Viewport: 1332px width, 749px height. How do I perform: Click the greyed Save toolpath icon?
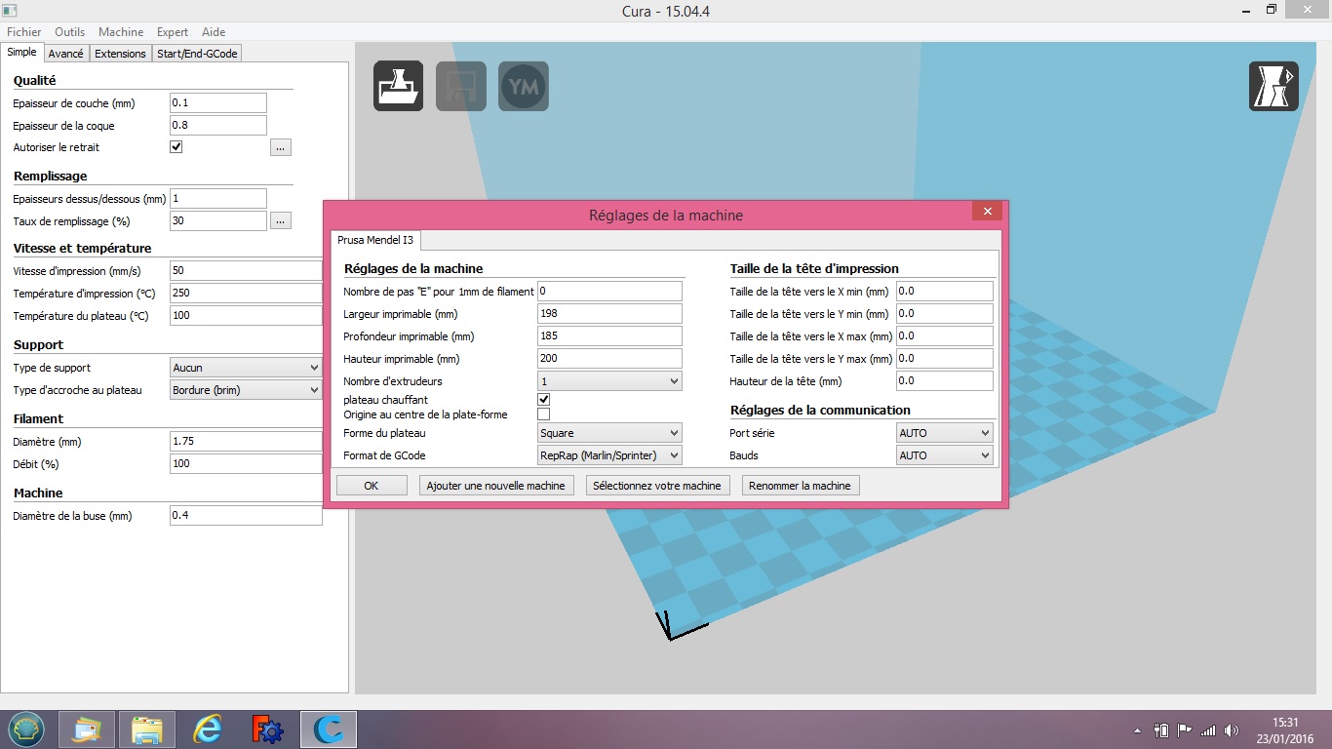(x=461, y=86)
